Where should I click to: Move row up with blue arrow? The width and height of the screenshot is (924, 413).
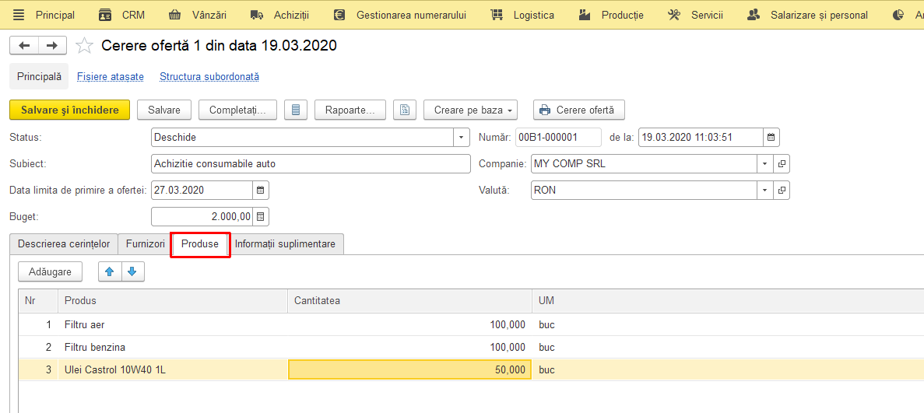pyautogui.click(x=109, y=271)
